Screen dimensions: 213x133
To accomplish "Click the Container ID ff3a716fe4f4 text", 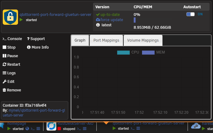I will [x=24, y=105].
